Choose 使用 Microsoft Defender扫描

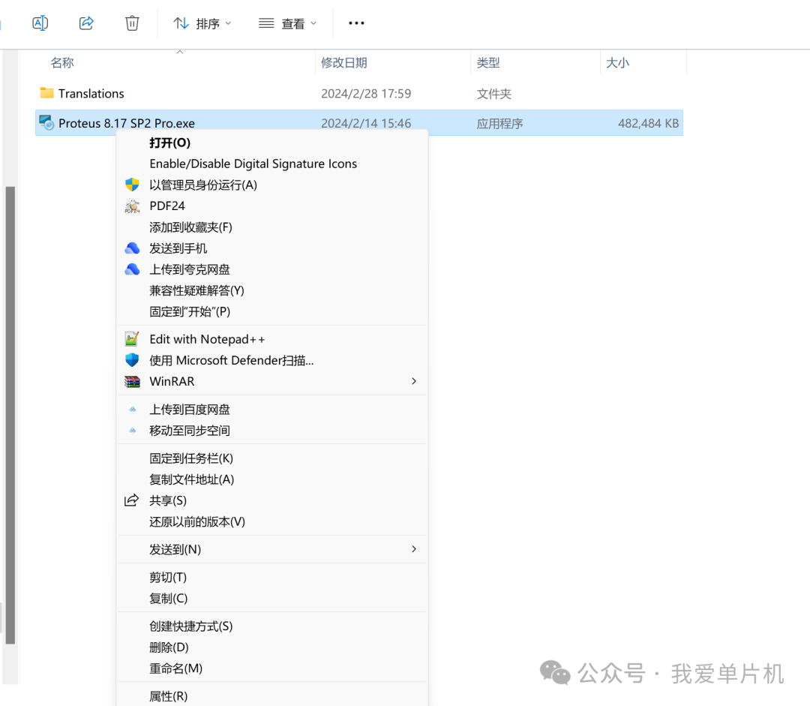click(x=232, y=360)
